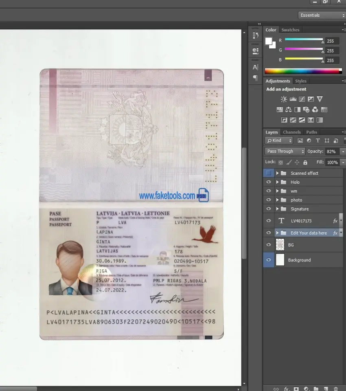
Task: Click the Curves adjustment icon
Action: (302, 99)
